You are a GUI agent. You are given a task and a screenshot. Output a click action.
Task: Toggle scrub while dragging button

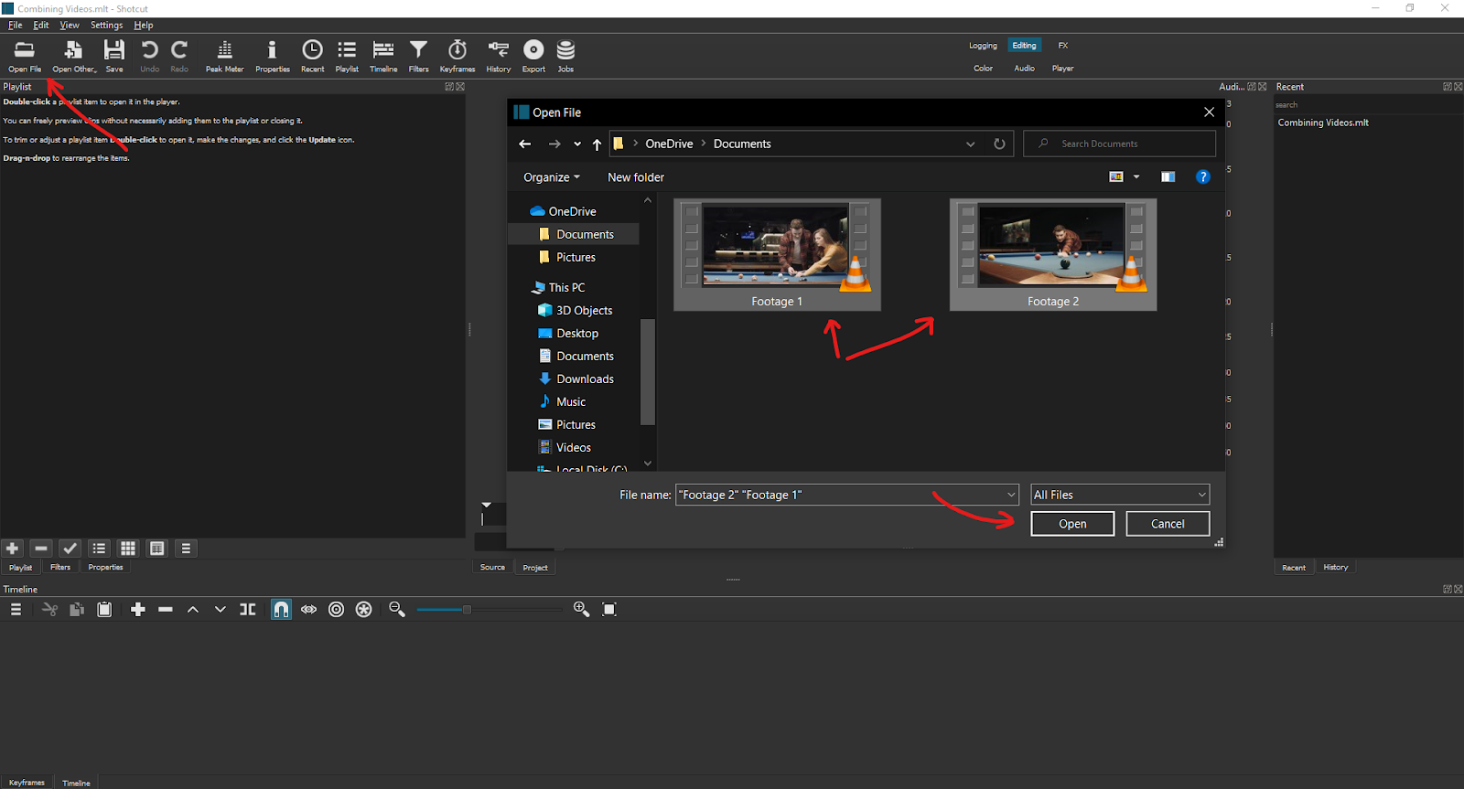pyautogui.click(x=309, y=610)
